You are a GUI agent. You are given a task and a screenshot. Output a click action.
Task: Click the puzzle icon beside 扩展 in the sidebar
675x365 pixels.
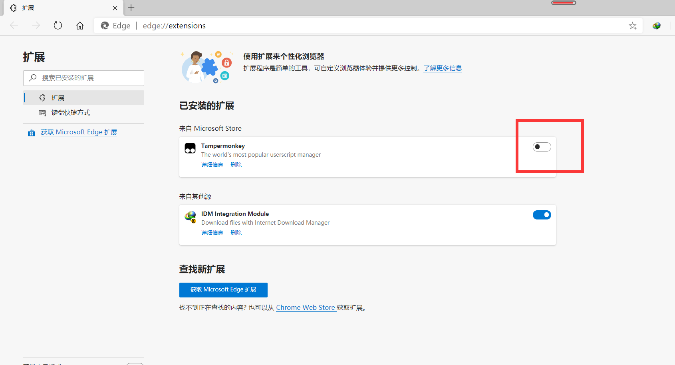42,98
